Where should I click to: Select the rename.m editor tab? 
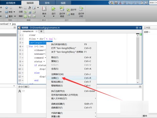point(28,31)
